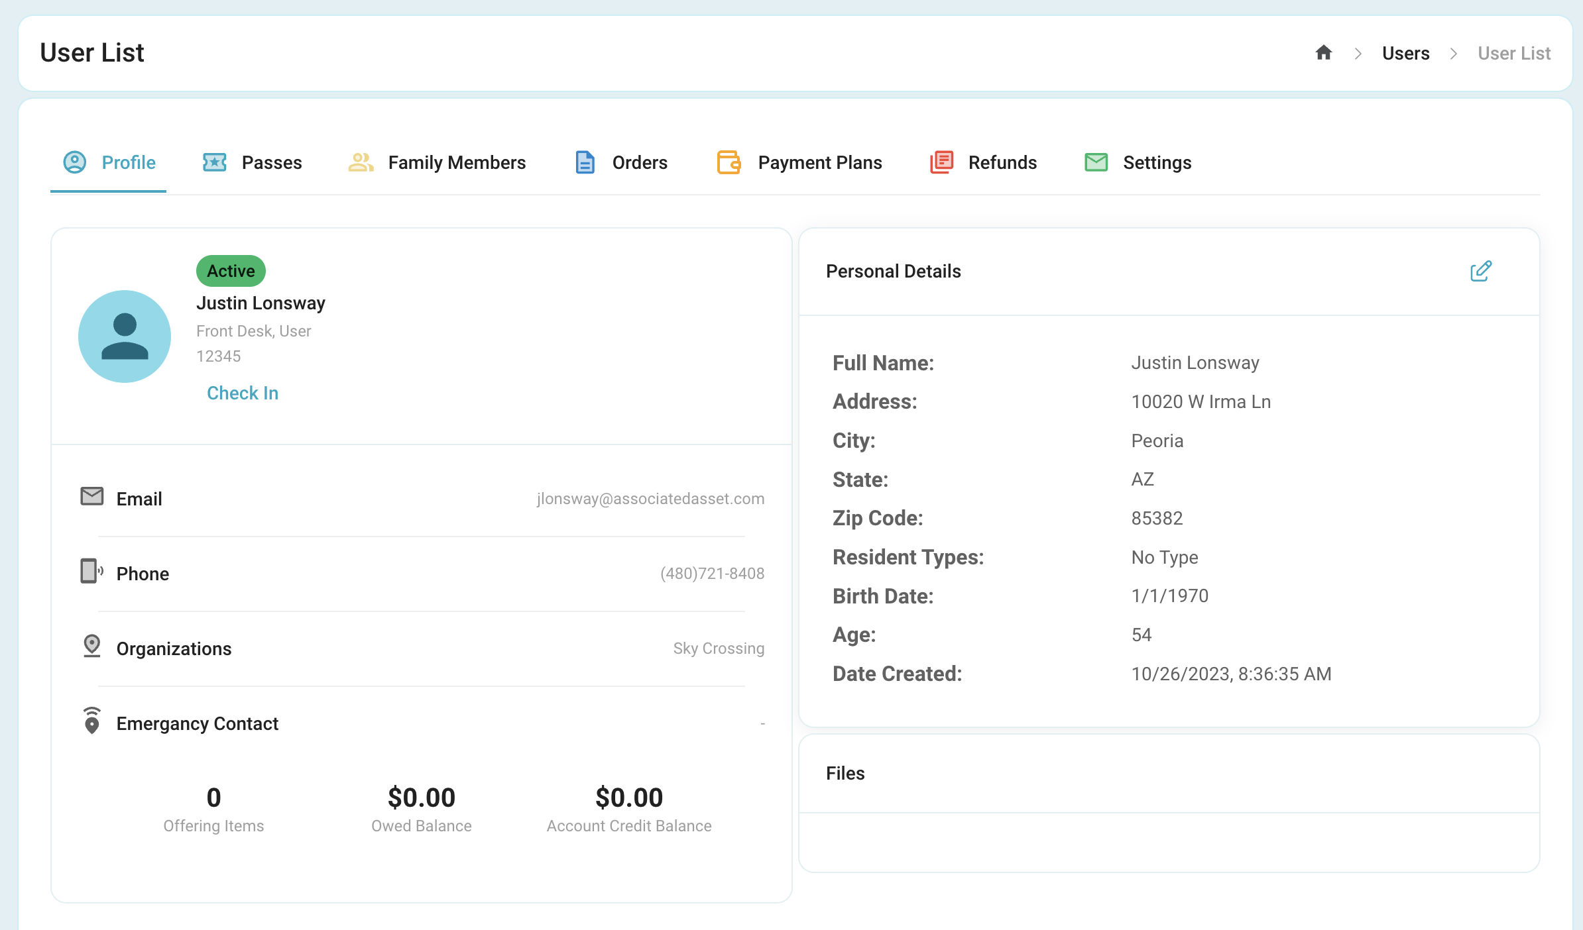Go to Users in the breadcrumb
The height and width of the screenshot is (930, 1583).
click(x=1405, y=53)
